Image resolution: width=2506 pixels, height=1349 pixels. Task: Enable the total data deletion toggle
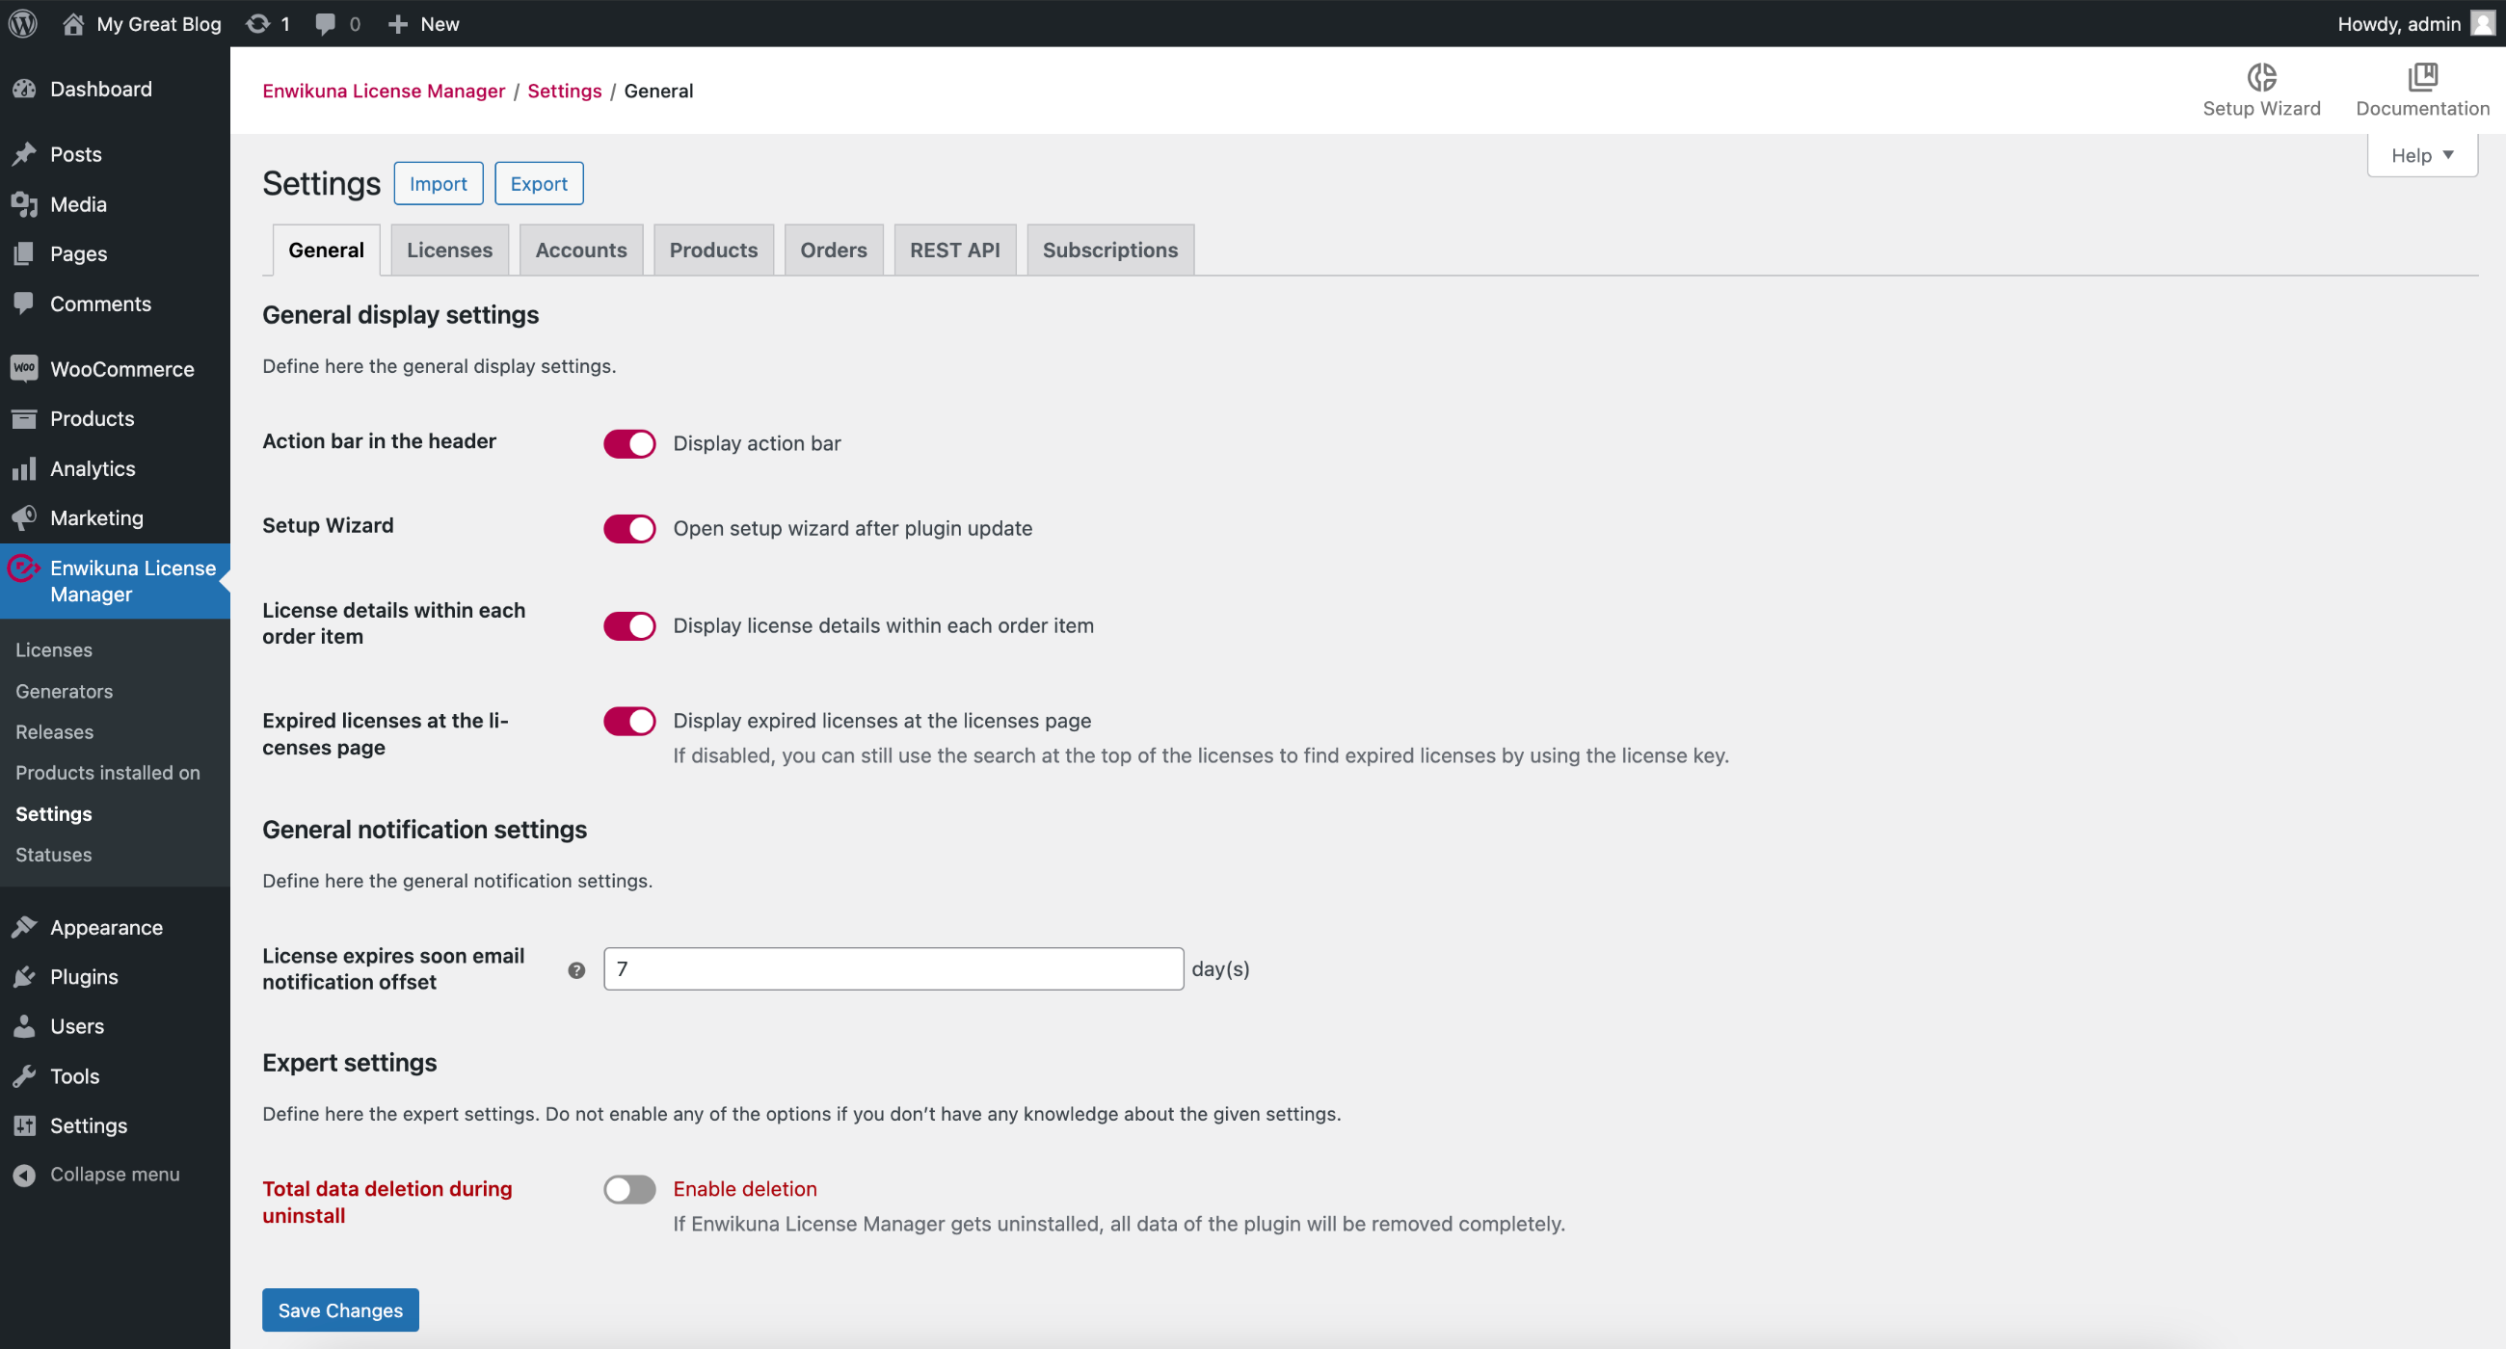click(629, 1188)
